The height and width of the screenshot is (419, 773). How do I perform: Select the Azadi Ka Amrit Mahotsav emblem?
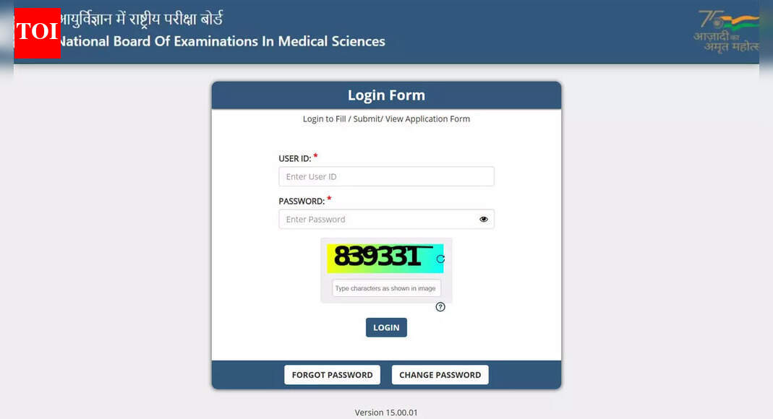point(725,33)
